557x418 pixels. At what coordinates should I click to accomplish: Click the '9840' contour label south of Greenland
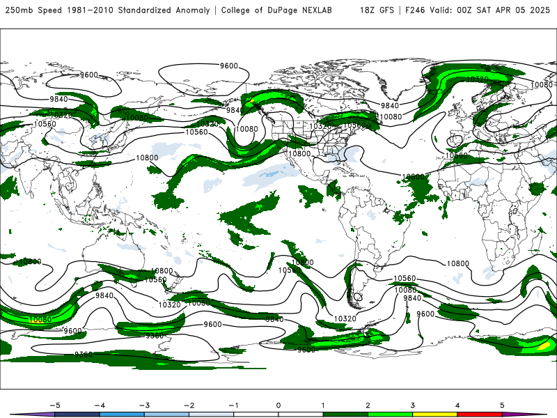click(x=390, y=105)
